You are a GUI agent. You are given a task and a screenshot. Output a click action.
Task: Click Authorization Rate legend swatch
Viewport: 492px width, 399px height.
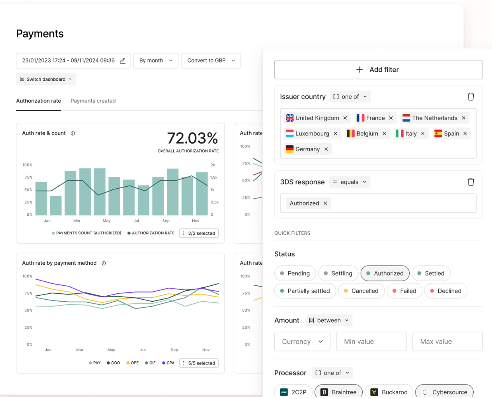(x=129, y=233)
